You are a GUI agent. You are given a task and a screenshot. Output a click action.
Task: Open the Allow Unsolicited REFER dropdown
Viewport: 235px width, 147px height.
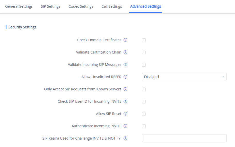(184, 77)
